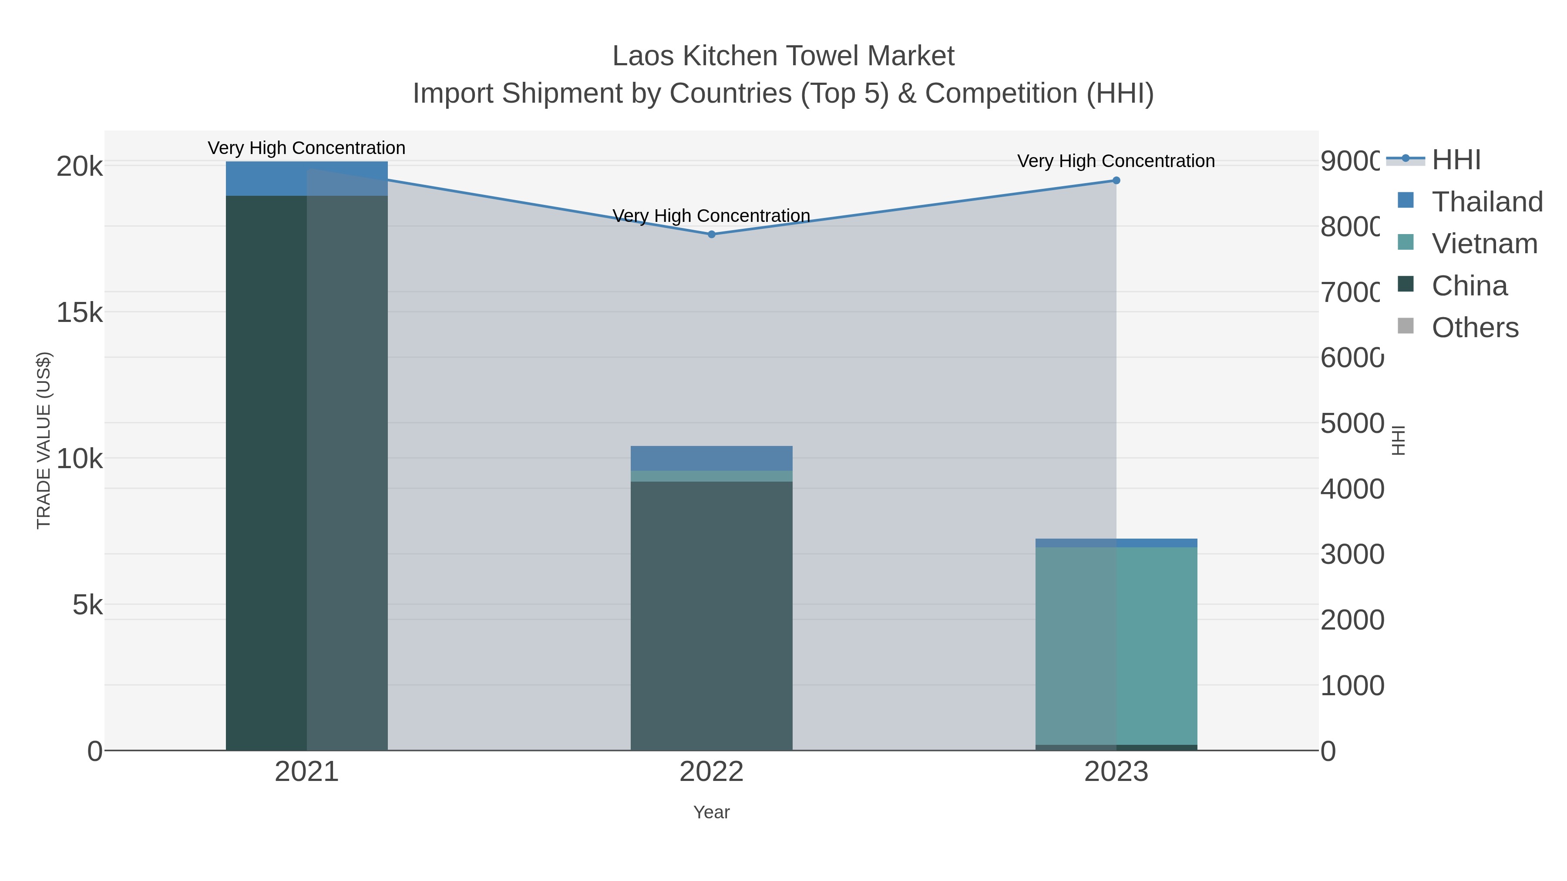This screenshot has height=881, width=1567.
Task: Click the 1000 HHI axis tick
Action: point(1353,686)
